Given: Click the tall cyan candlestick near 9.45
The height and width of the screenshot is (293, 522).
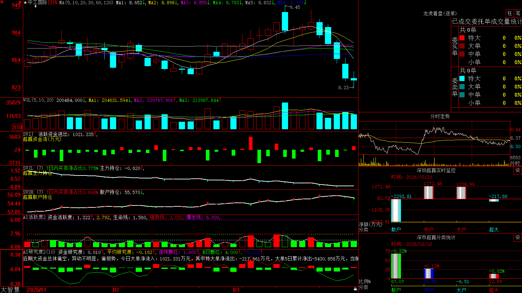Looking at the screenshot, I should (x=285, y=21).
